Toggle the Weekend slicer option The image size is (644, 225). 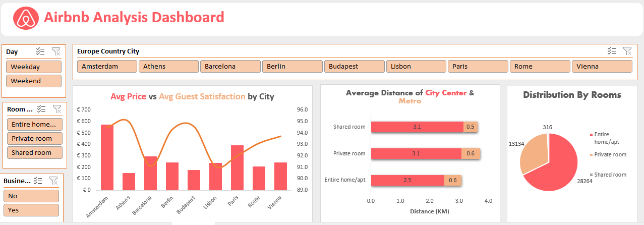(34, 81)
